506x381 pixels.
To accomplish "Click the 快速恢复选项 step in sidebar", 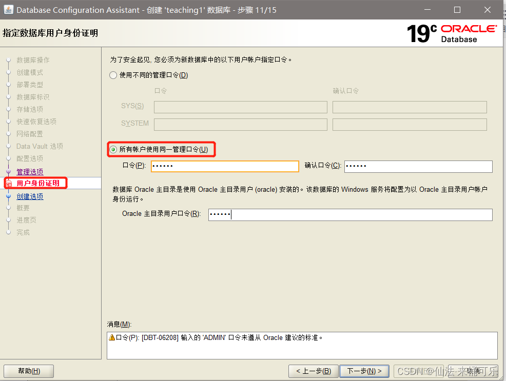I will click(36, 121).
